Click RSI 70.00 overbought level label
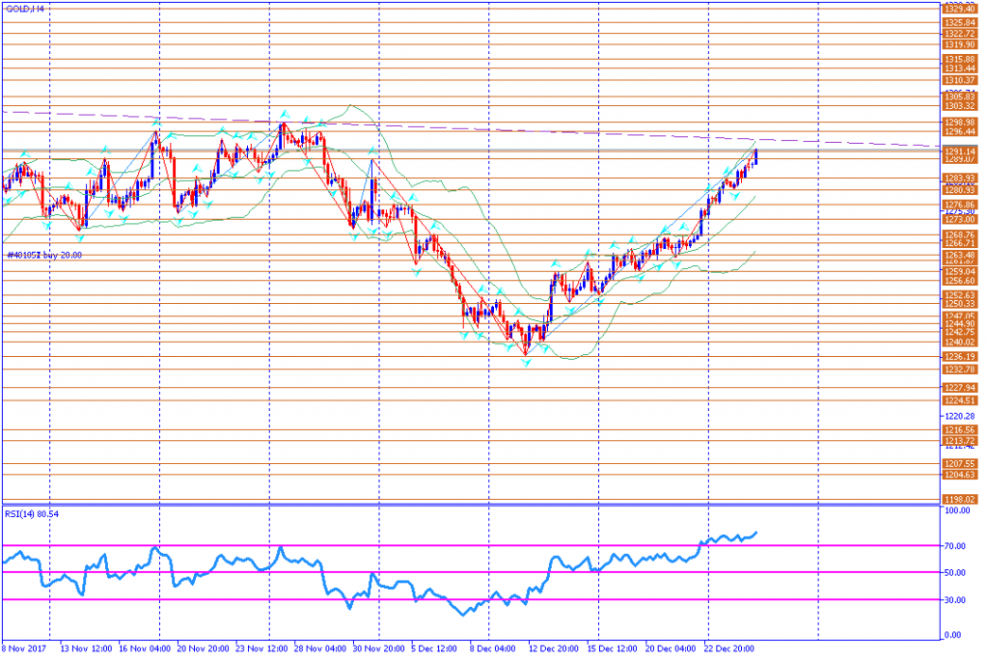Screen dimensions: 988x659 957,546
